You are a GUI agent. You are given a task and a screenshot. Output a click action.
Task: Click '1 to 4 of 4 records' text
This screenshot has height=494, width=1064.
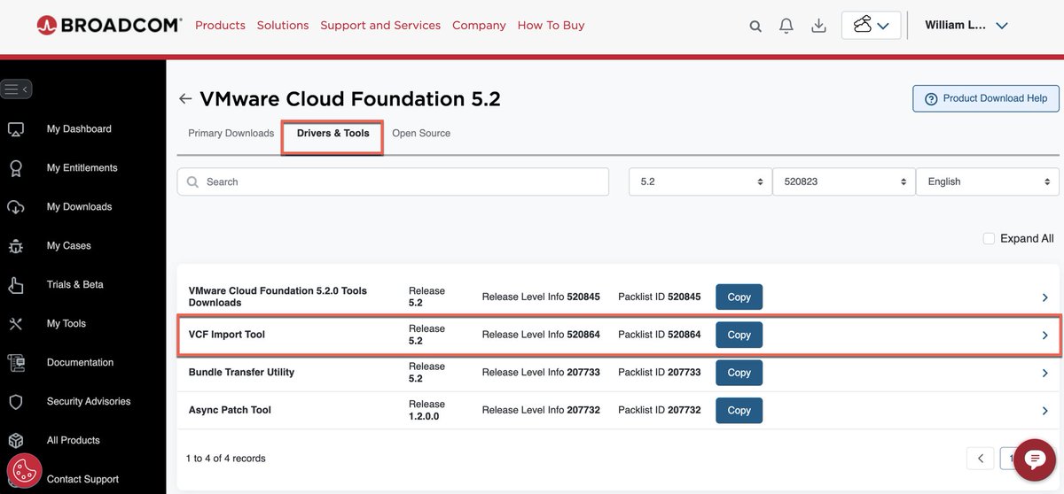[225, 459]
